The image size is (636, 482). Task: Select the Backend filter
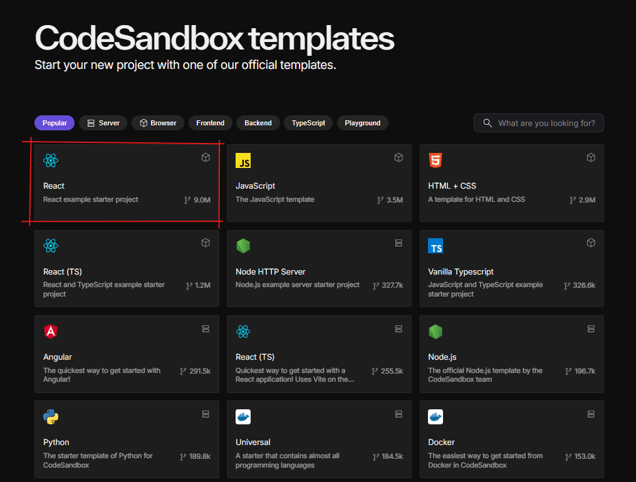(x=258, y=123)
